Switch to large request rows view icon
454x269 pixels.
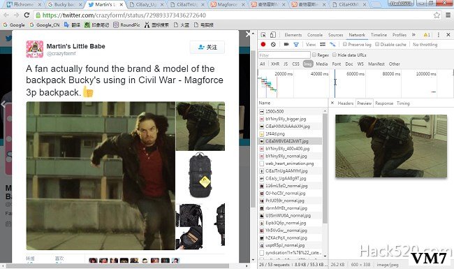[323, 44]
